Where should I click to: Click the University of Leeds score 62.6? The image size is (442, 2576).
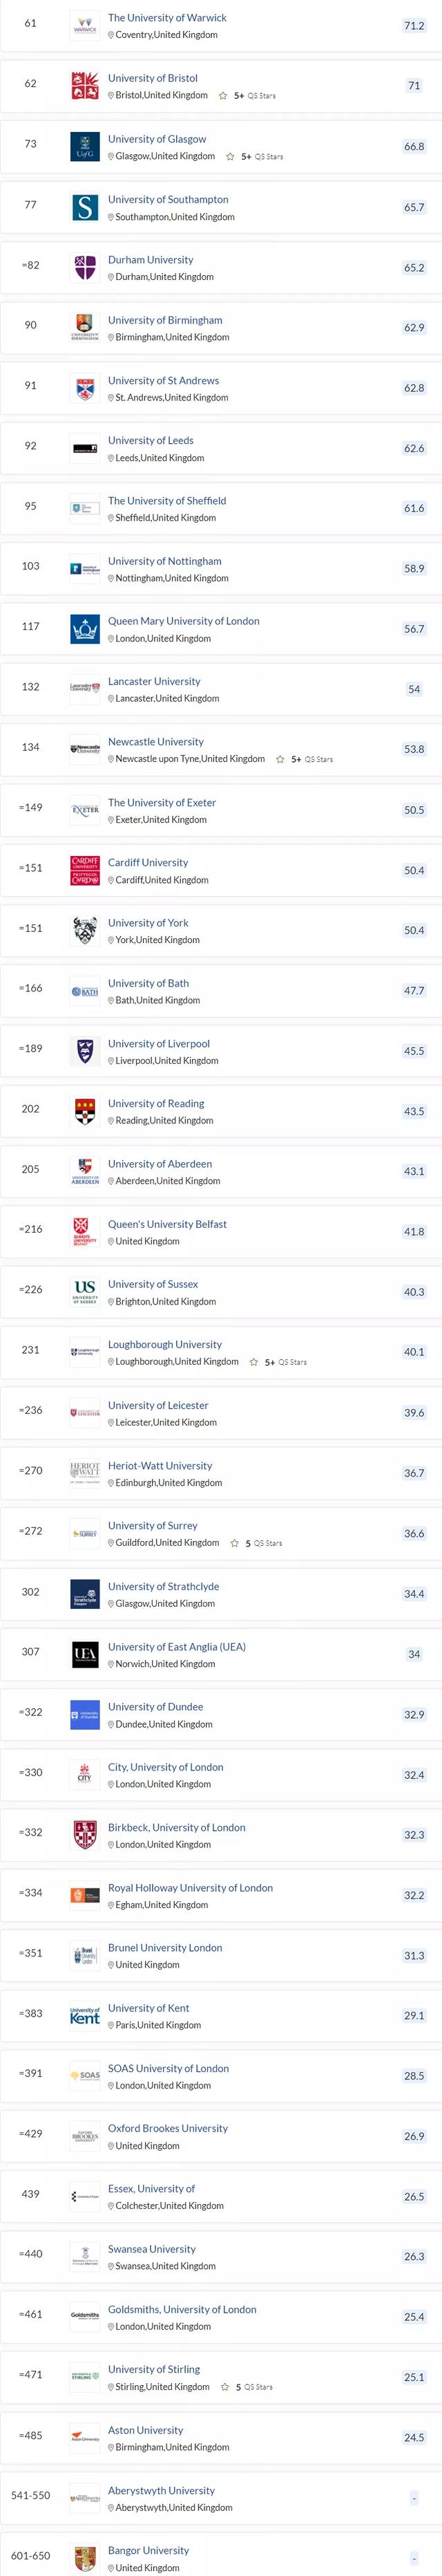(414, 448)
